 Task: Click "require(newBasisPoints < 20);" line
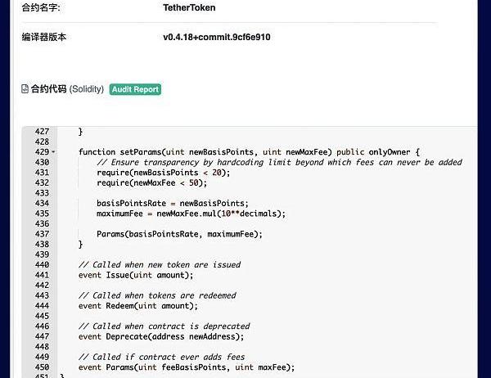click(x=163, y=173)
